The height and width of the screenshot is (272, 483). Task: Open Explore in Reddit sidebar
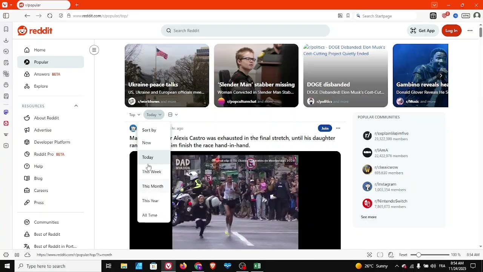(x=51, y=86)
